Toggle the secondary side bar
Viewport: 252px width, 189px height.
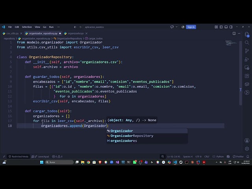231,27
